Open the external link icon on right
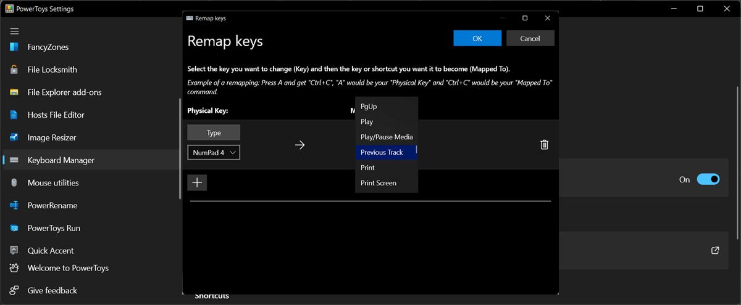The height and width of the screenshot is (305, 741). 715,250
